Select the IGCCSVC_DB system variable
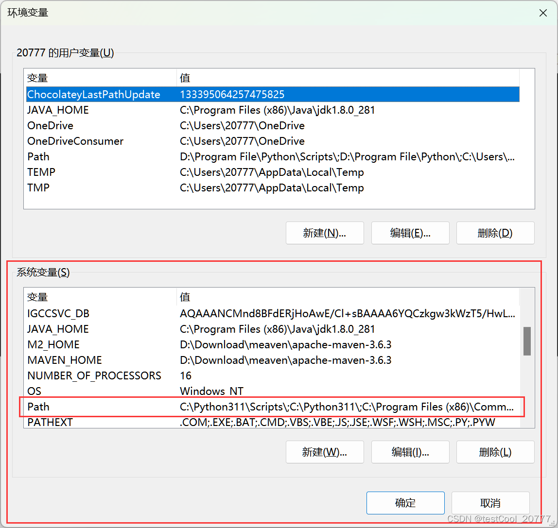558x528 pixels. point(97,313)
